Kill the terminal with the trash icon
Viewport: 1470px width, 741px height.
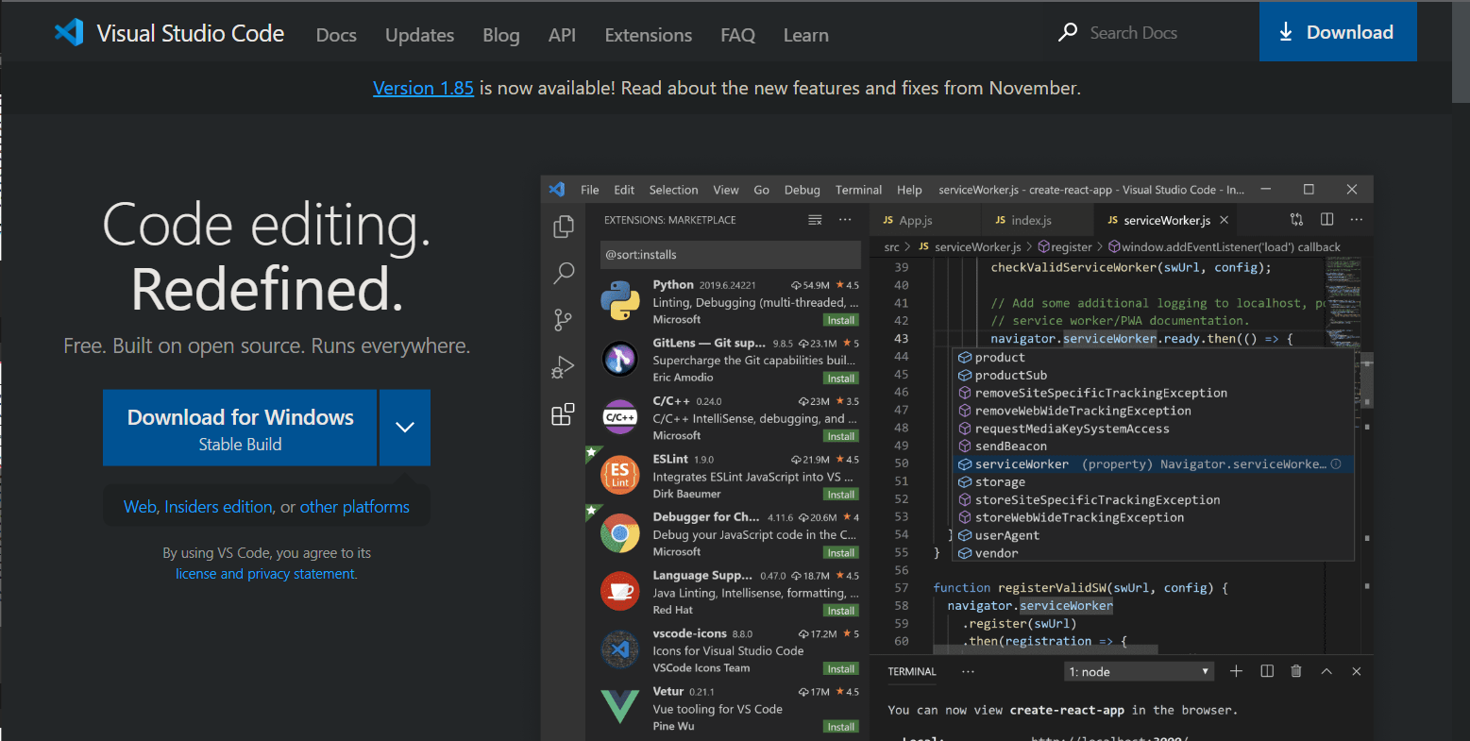[x=1296, y=671]
